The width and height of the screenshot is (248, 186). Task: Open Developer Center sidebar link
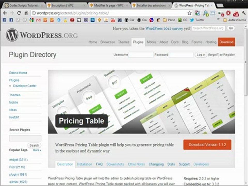25,86
